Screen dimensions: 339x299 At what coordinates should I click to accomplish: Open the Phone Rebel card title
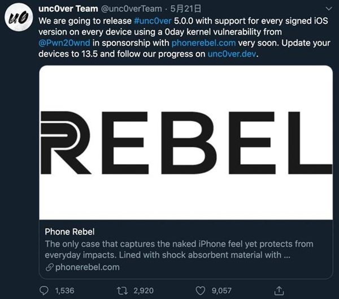point(69,232)
